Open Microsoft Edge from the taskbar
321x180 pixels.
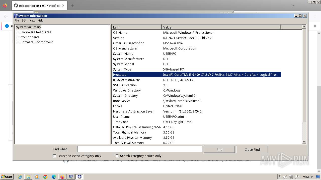point(54,177)
